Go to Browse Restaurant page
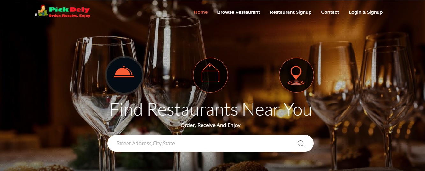This screenshot has height=171, width=425. [x=238, y=12]
